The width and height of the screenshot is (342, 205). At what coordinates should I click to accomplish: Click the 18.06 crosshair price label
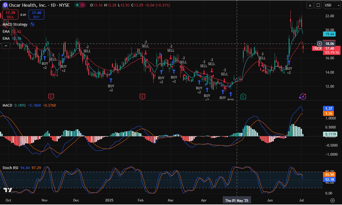(329, 44)
